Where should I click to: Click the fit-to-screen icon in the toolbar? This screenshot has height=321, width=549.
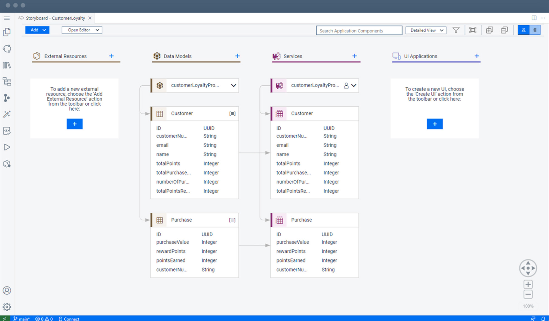point(473,30)
